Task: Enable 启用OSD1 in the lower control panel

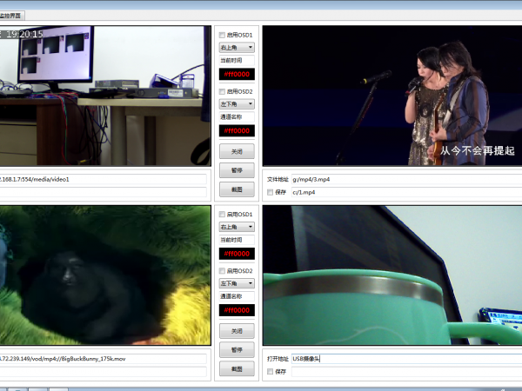Action: pos(223,214)
